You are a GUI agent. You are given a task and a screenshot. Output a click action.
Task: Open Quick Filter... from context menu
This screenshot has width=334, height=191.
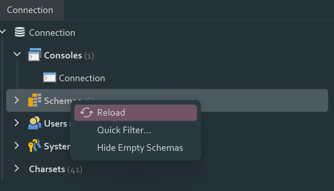tap(124, 130)
